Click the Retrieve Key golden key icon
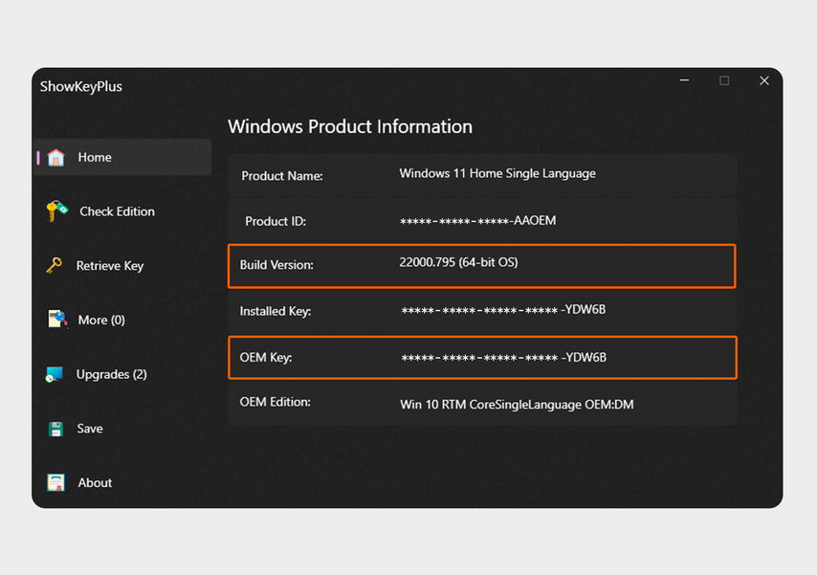817x575 pixels. click(55, 265)
